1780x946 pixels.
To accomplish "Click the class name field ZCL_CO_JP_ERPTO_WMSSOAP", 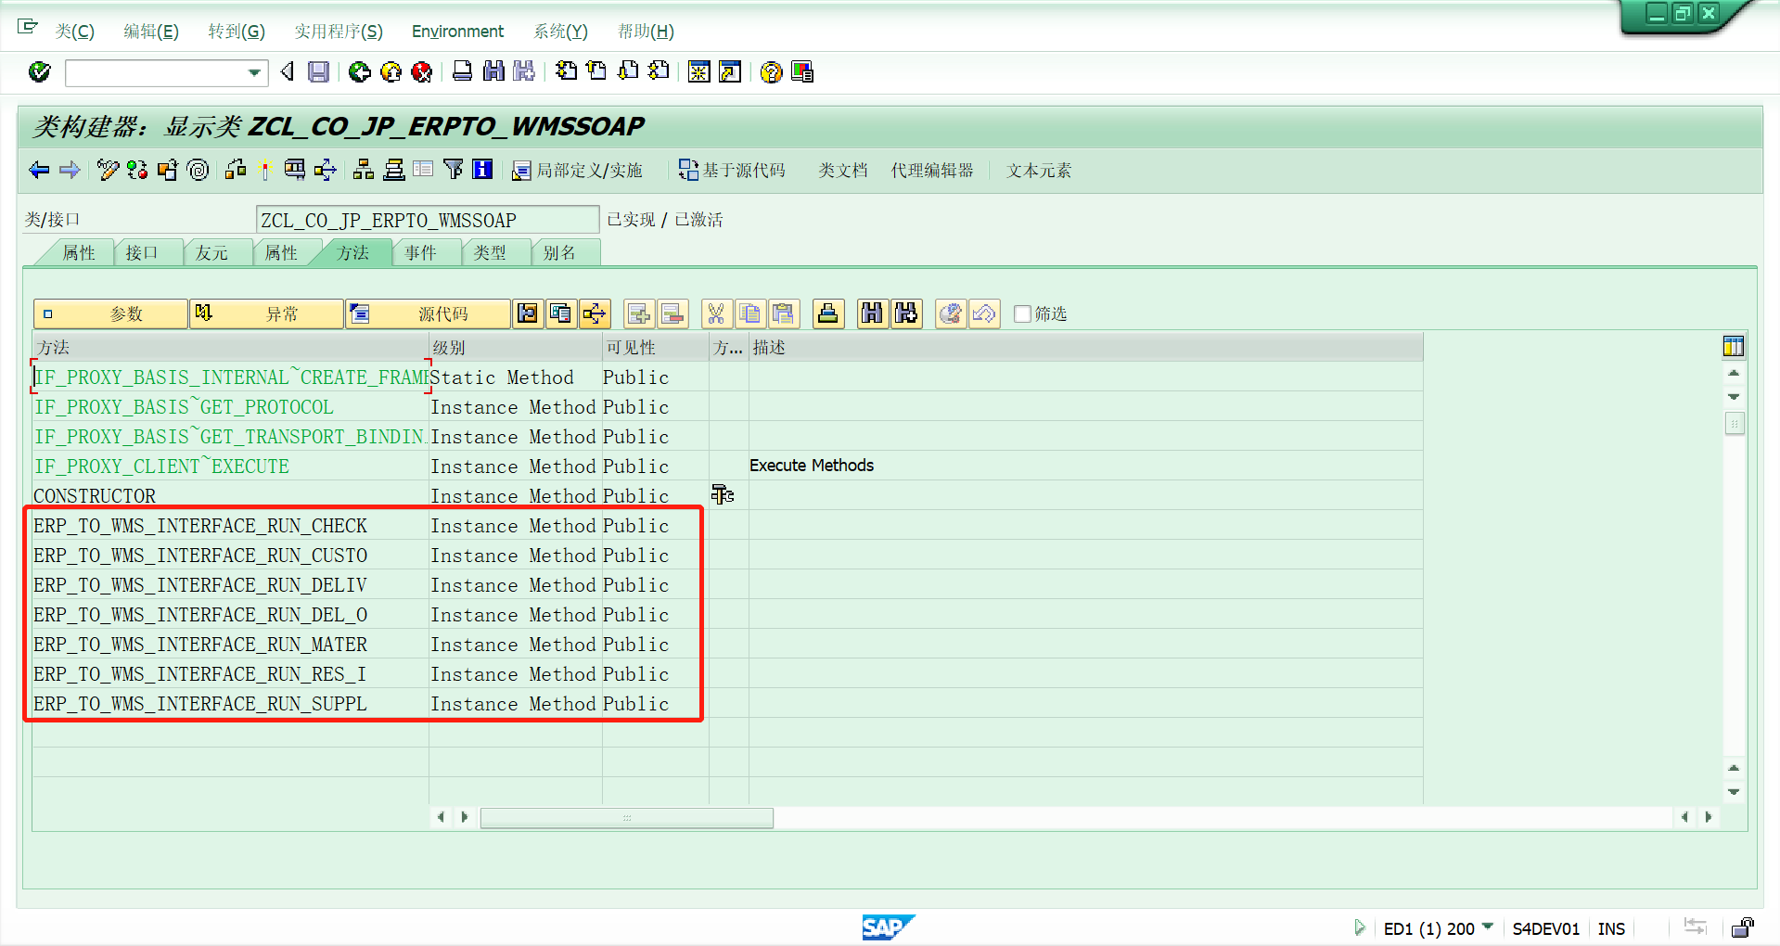I will [427, 220].
